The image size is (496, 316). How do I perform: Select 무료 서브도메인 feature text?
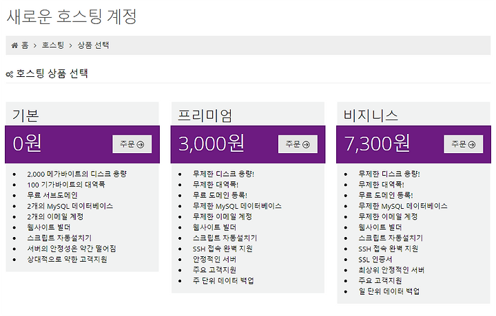tap(52, 196)
